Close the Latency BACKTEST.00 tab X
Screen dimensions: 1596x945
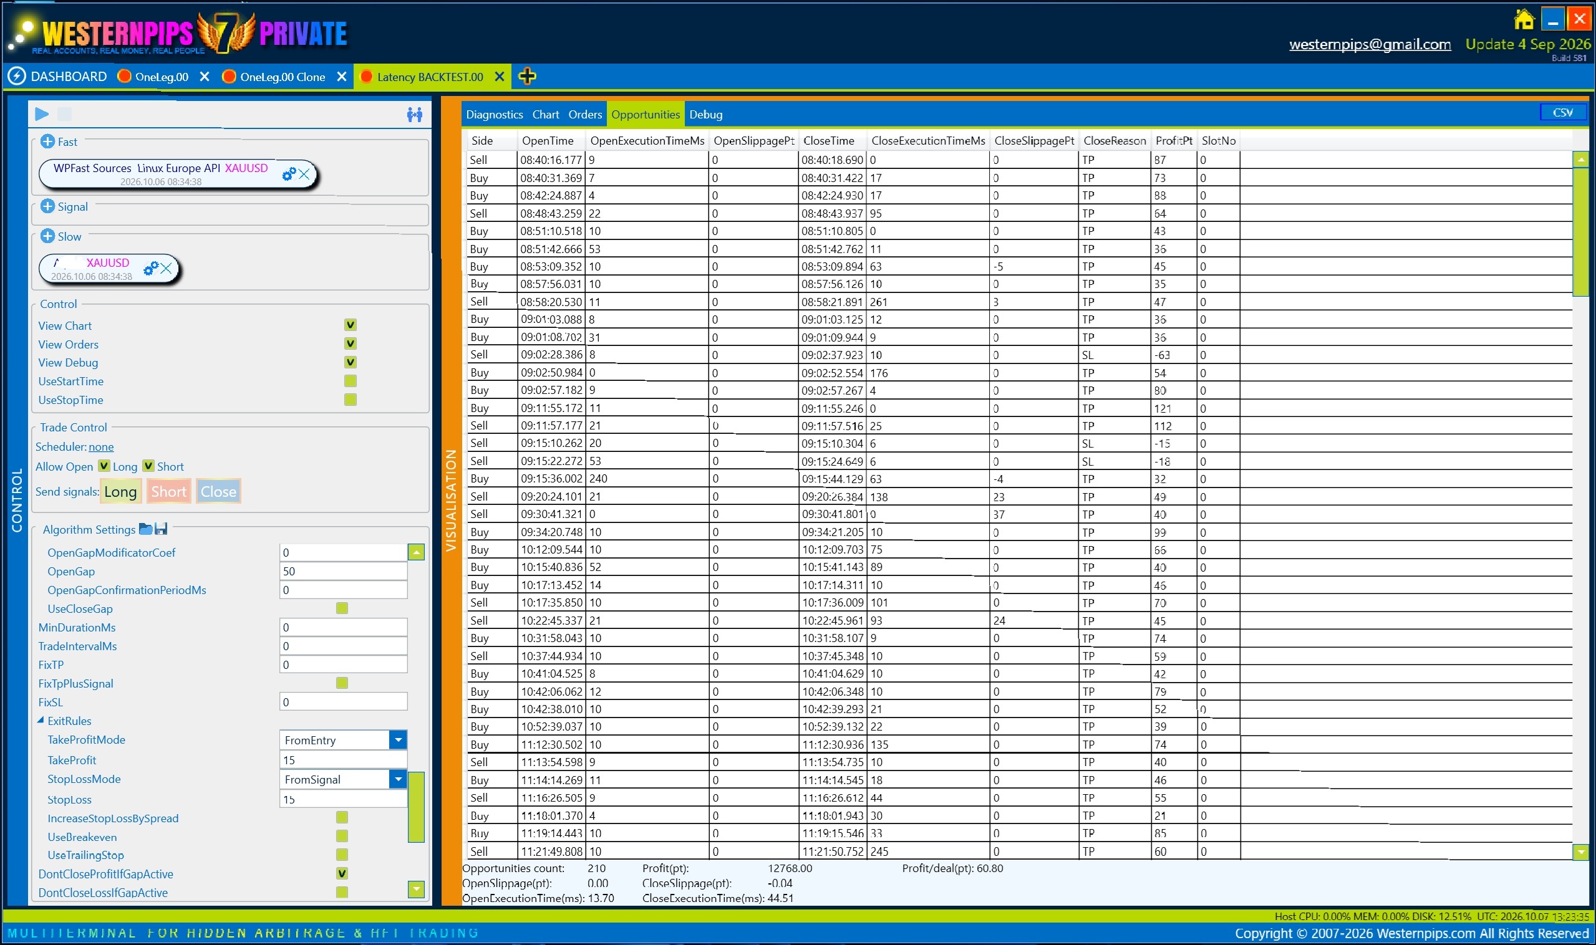[500, 77]
